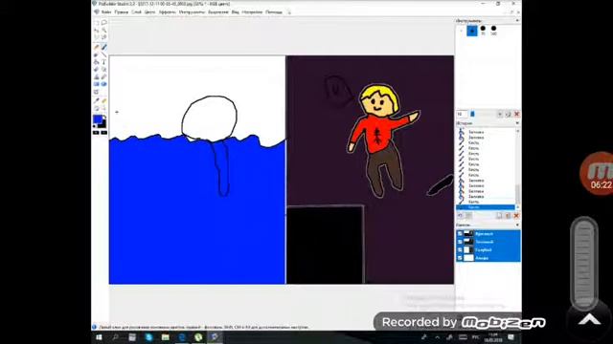The image size is (613, 344).
Task: Select the blue ellipse shape tool
Action: click(x=104, y=84)
